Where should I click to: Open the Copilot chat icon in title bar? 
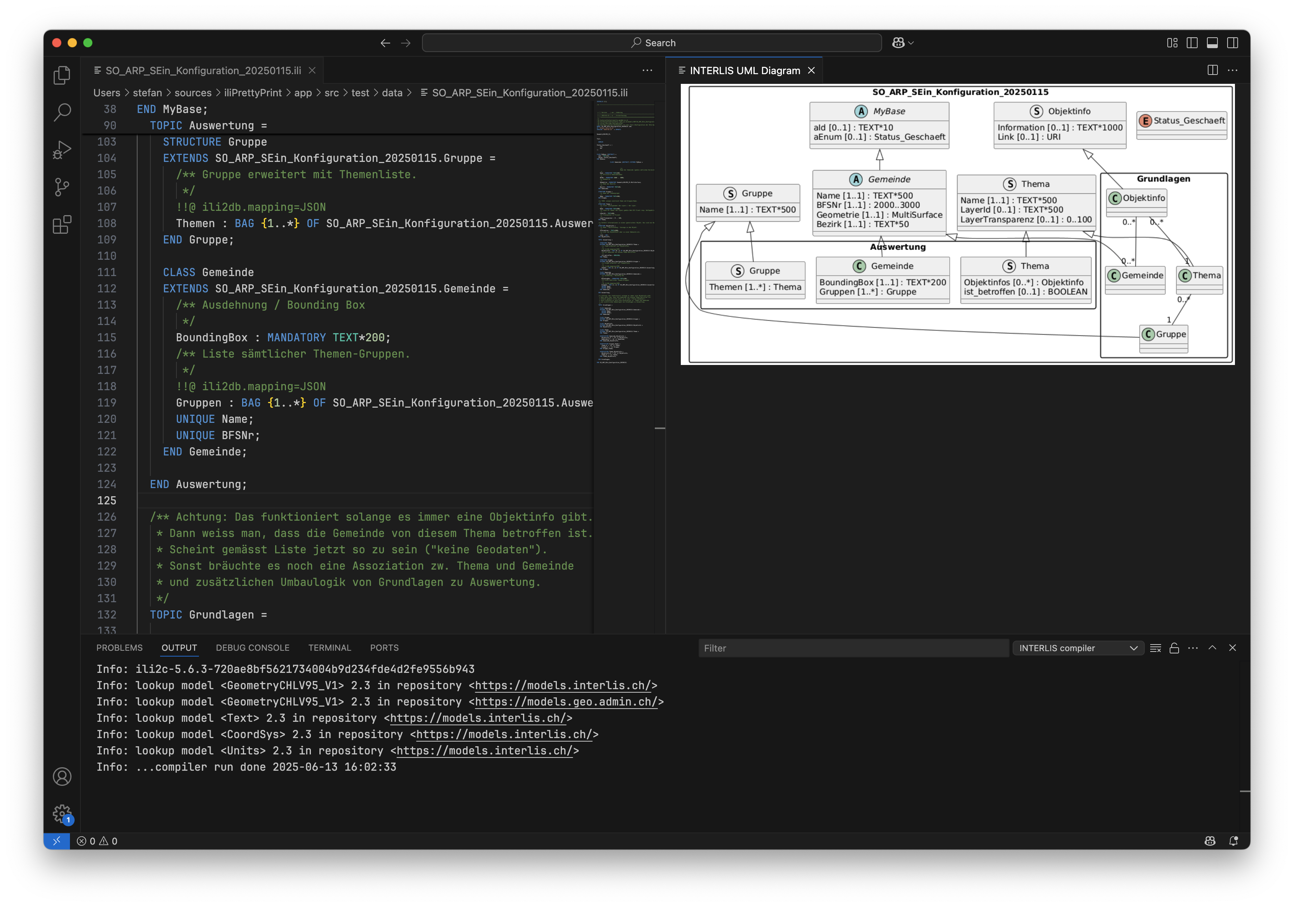(x=898, y=43)
